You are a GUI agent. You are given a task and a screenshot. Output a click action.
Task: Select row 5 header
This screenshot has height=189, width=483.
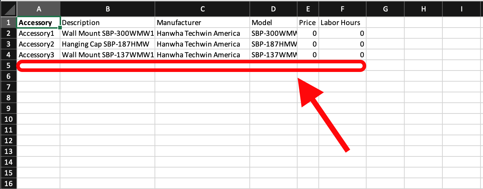click(x=9, y=66)
